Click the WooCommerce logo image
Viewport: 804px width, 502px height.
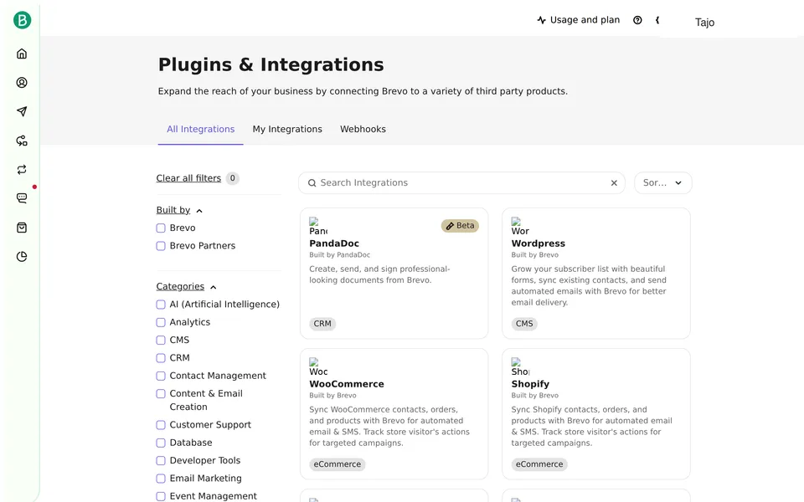(x=318, y=366)
